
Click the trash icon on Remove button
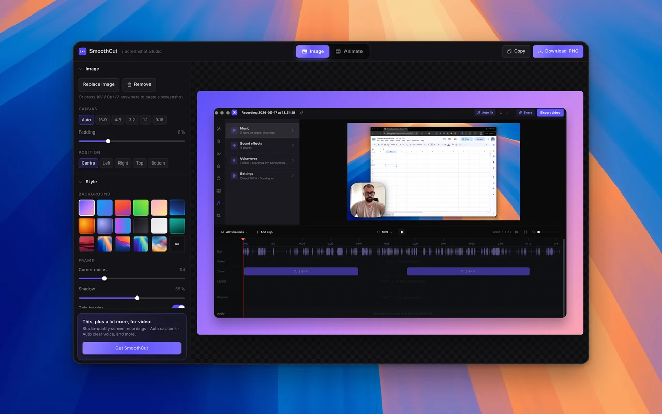[129, 84]
